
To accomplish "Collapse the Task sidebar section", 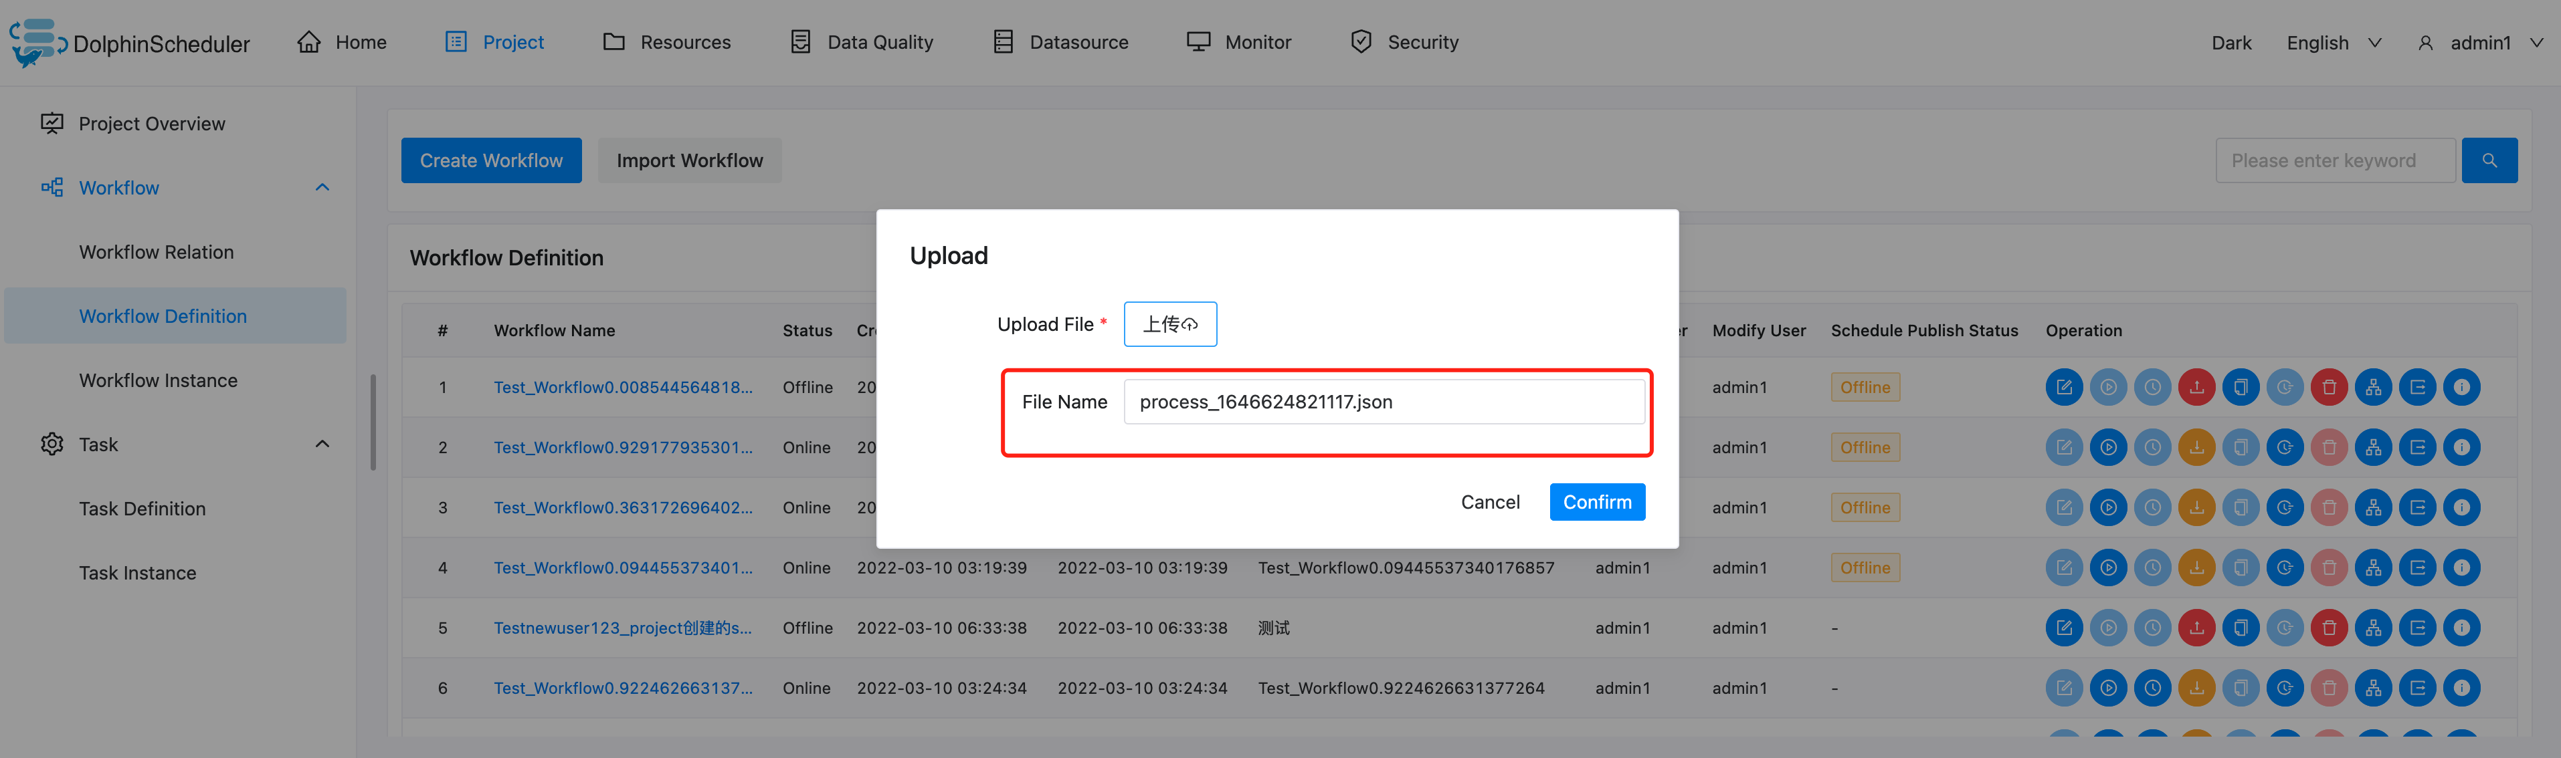I will [322, 444].
